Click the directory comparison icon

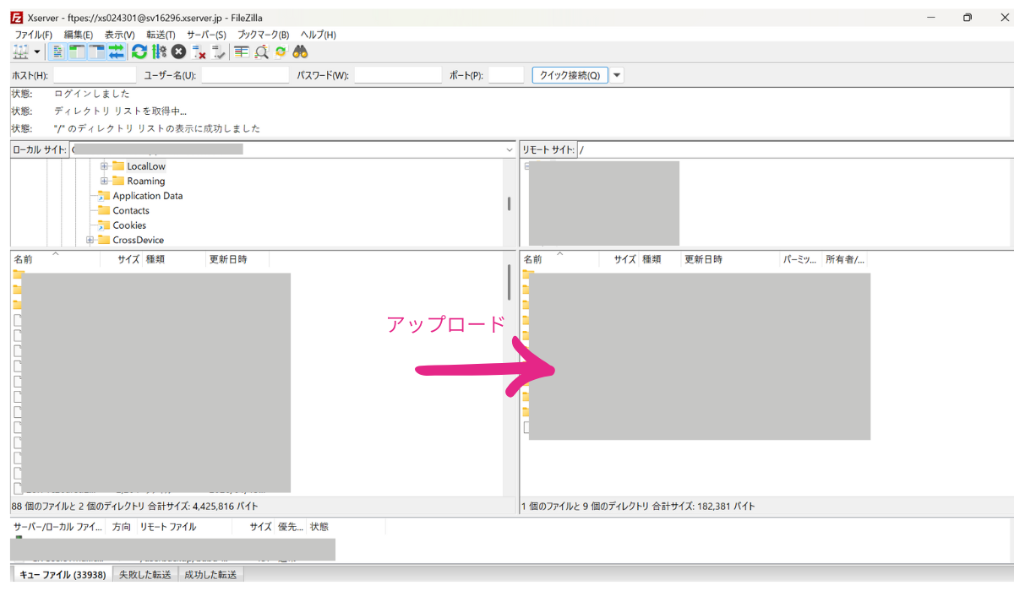pos(261,52)
